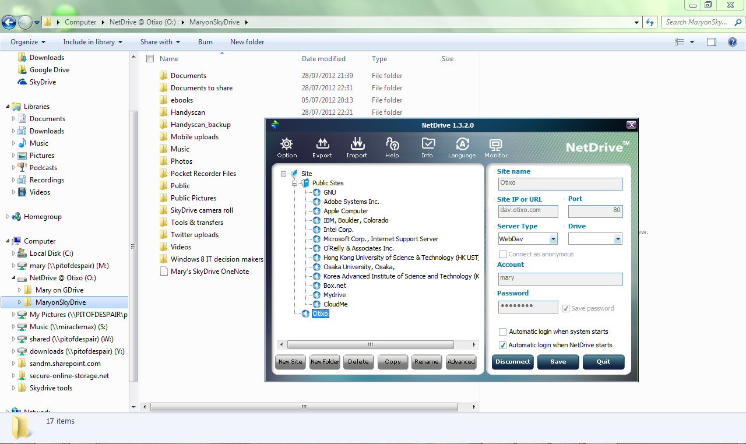Click the Rename button

(x=427, y=362)
